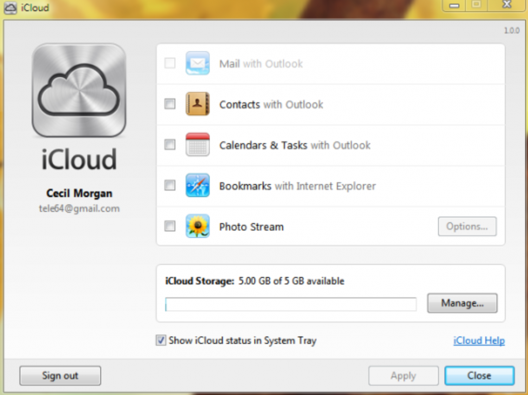Click the account name Cecil Morgan
This screenshot has width=528, height=395.
pyautogui.click(x=79, y=193)
